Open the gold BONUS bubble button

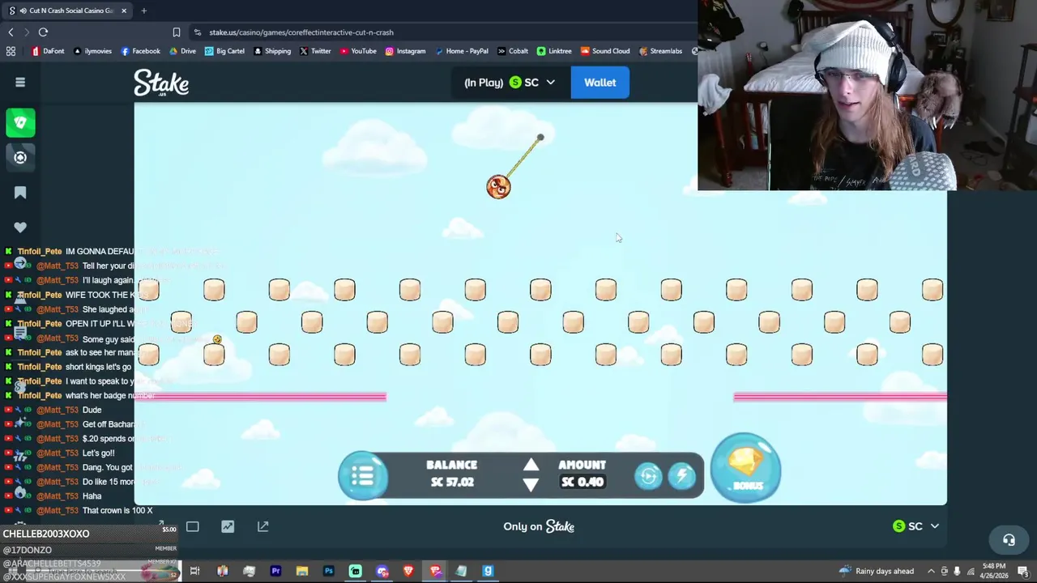(x=745, y=468)
